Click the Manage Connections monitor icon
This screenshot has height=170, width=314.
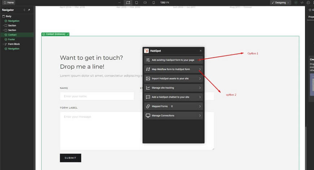[x=148, y=116]
